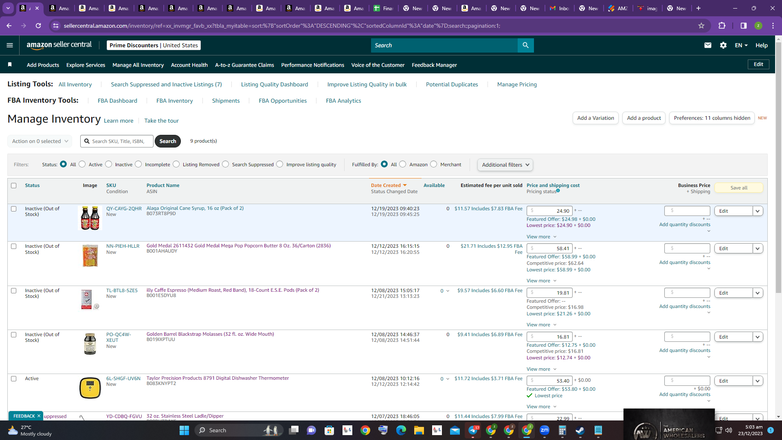Select the illy Caffe Espresso row checkbox
Screen dimensions: 782x440
coord(14,290)
